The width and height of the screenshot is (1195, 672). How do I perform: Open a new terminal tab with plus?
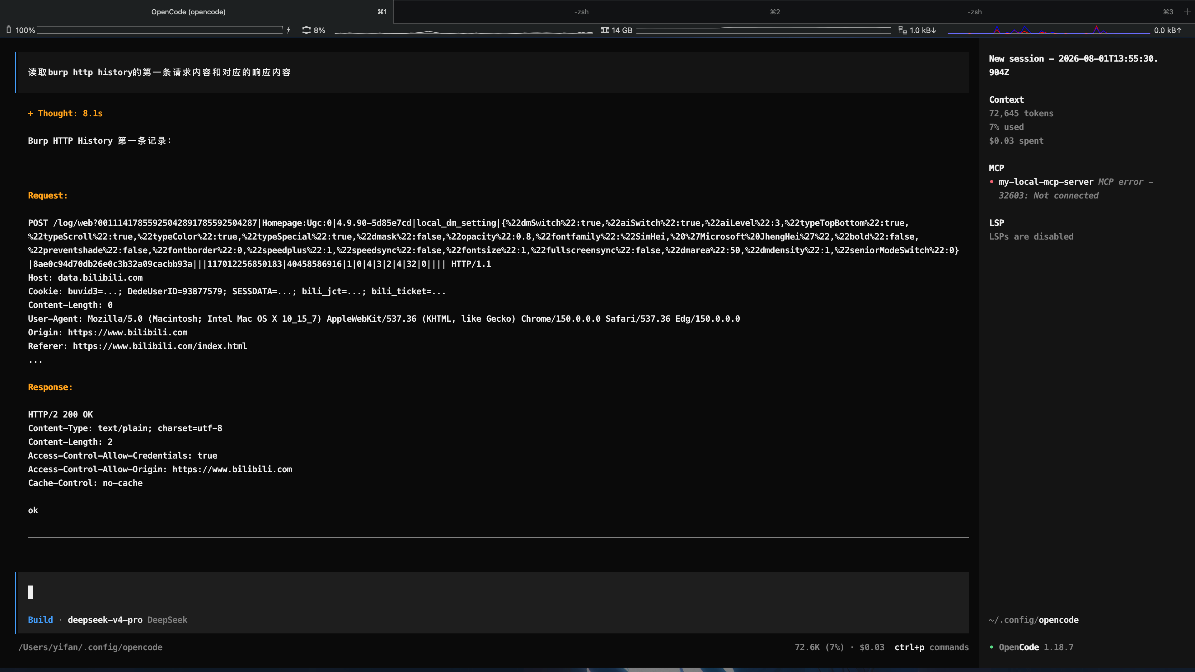pos(1187,12)
